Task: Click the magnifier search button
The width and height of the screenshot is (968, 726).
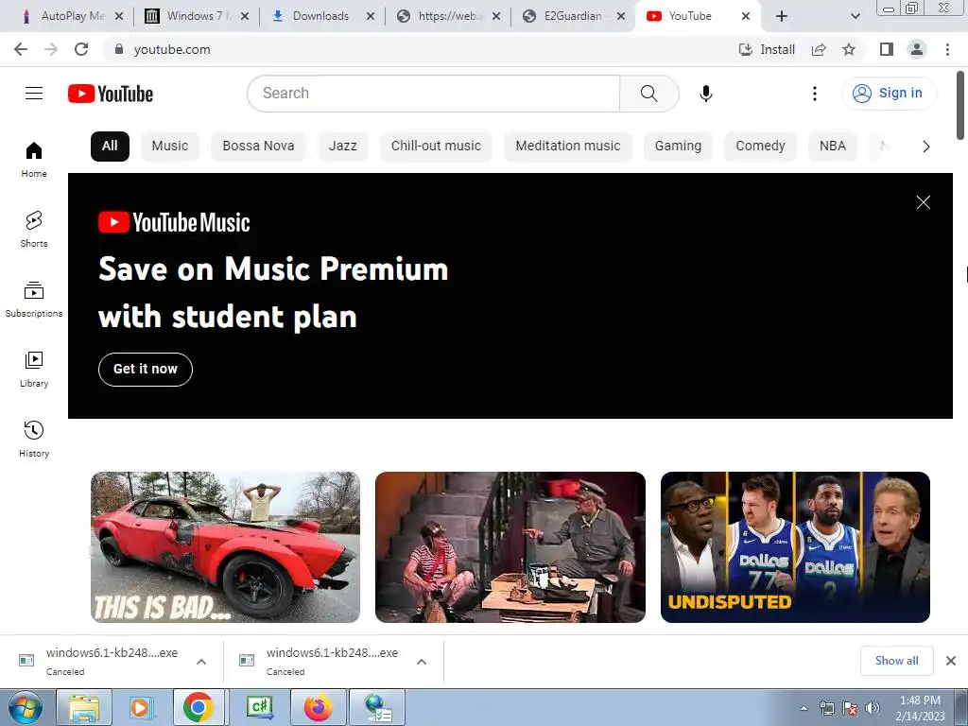Action: pyautogui.click(x=648, y=94)
